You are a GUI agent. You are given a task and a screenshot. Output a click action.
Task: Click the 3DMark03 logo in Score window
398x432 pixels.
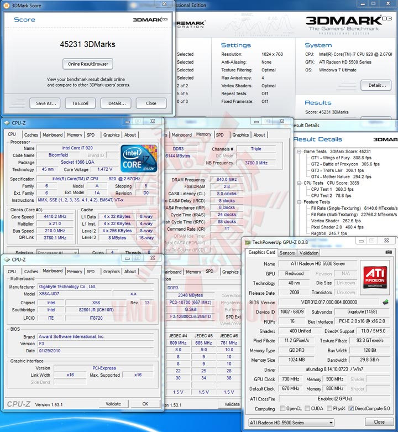click(x=150, y=19)
